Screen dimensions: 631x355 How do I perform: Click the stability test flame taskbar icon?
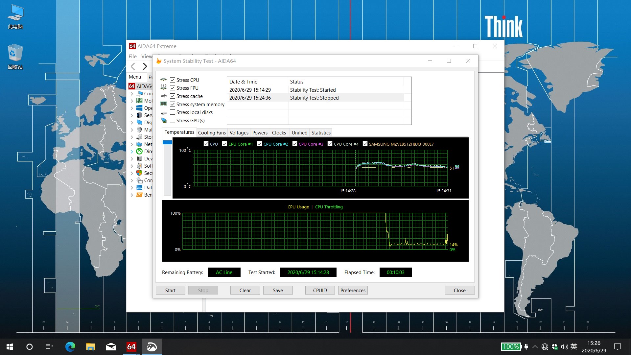tap(152, 347)
